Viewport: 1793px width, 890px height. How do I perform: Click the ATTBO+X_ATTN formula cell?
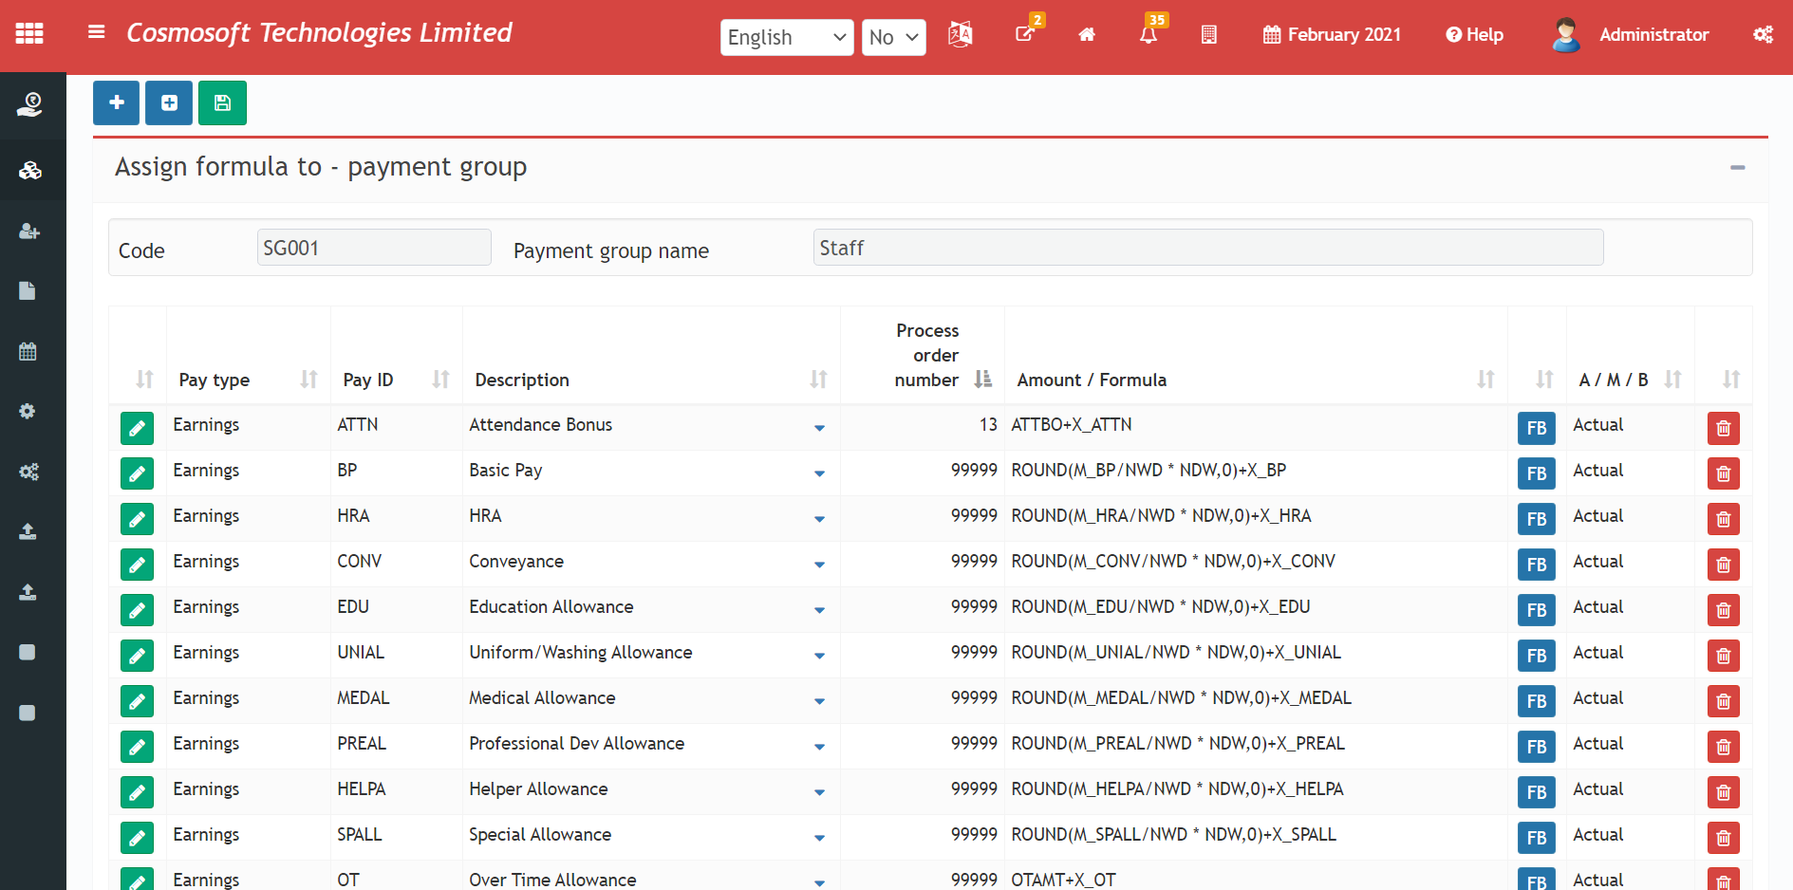click(x=1072, y=425)
